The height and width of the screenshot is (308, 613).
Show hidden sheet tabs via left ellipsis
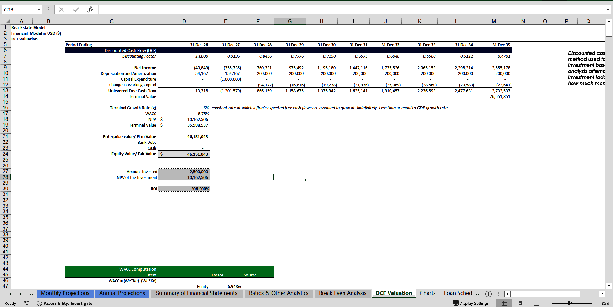pos(30,294)
